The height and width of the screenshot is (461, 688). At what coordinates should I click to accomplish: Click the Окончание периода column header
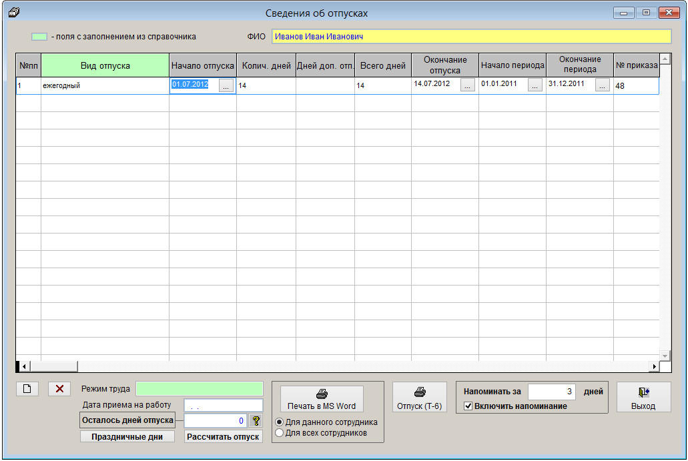tap(580, 66)
